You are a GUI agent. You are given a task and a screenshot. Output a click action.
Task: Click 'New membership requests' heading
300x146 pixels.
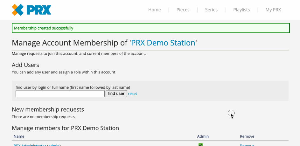click(x=48, y=109)
